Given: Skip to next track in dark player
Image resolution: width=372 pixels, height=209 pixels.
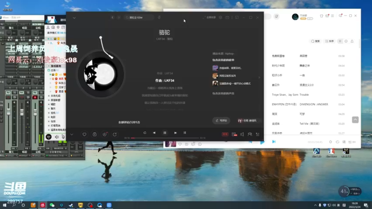Looking at the screenshot, I should 175,133.
